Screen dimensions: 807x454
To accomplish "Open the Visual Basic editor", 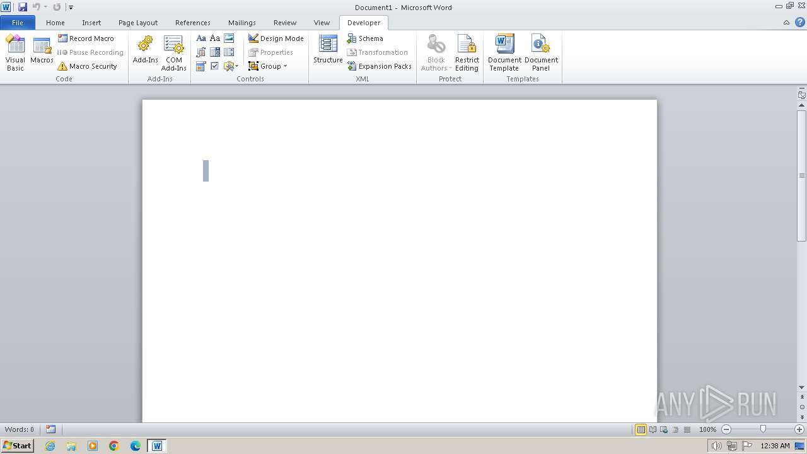I will tap(15, 53).
